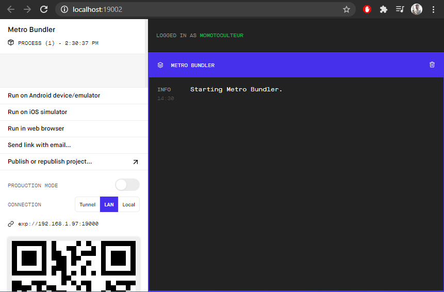Screen dimensions: 444x292
Task: Click the red ad blocker extension icon
Action: pos(367,9)
